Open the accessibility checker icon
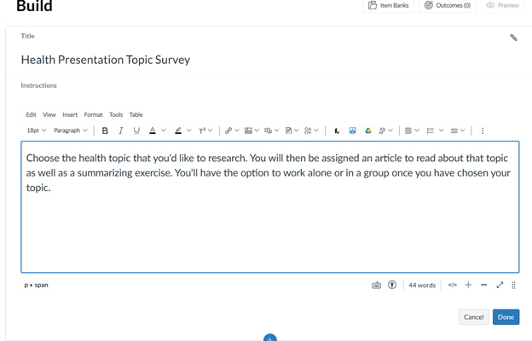Viewport: 532px width, 341px height. click(392, 285)
